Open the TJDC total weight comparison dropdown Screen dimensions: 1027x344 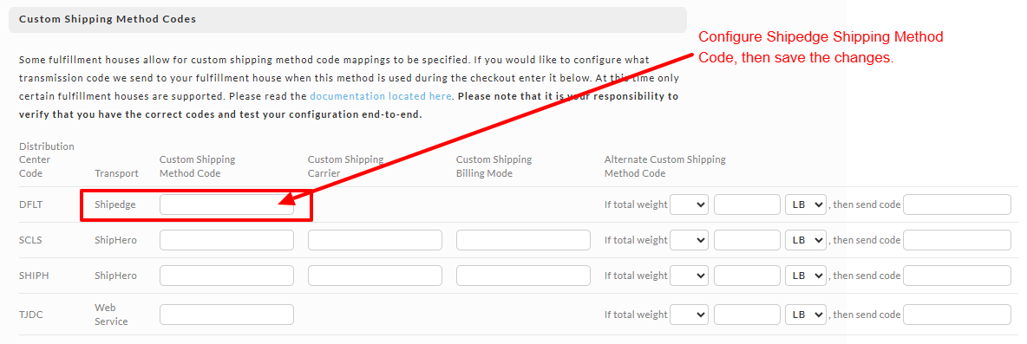690,315
